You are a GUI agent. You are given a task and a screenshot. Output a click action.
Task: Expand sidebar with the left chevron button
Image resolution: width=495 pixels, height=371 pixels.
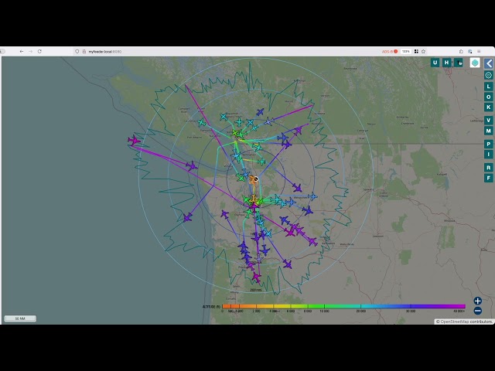[x=489, y=63]
